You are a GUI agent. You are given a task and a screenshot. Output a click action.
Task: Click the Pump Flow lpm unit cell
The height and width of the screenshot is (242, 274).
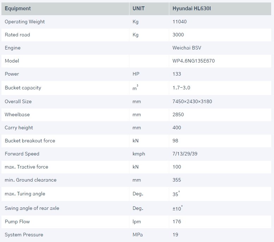coord(136,222)
